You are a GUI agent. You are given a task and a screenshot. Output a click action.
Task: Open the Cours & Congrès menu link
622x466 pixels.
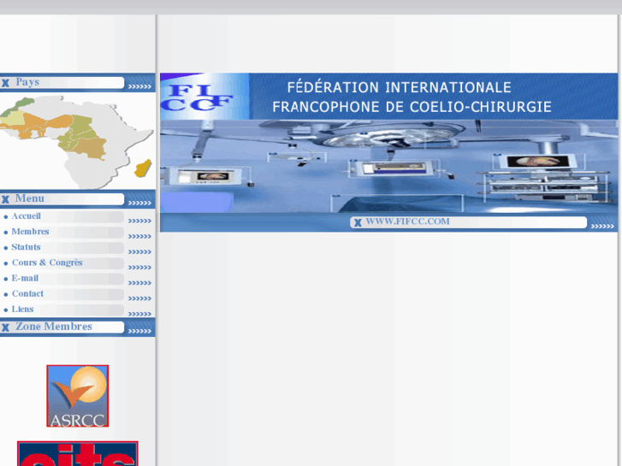[x=47, y=262]
